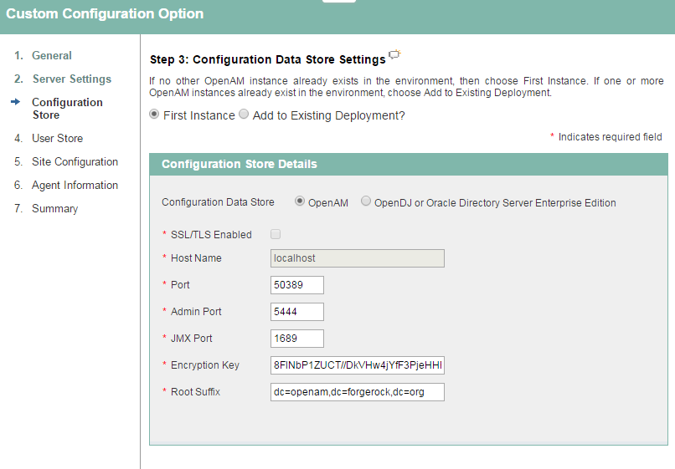Click the Admin Port label
This screenshot has height=469, width=675.
196,312
